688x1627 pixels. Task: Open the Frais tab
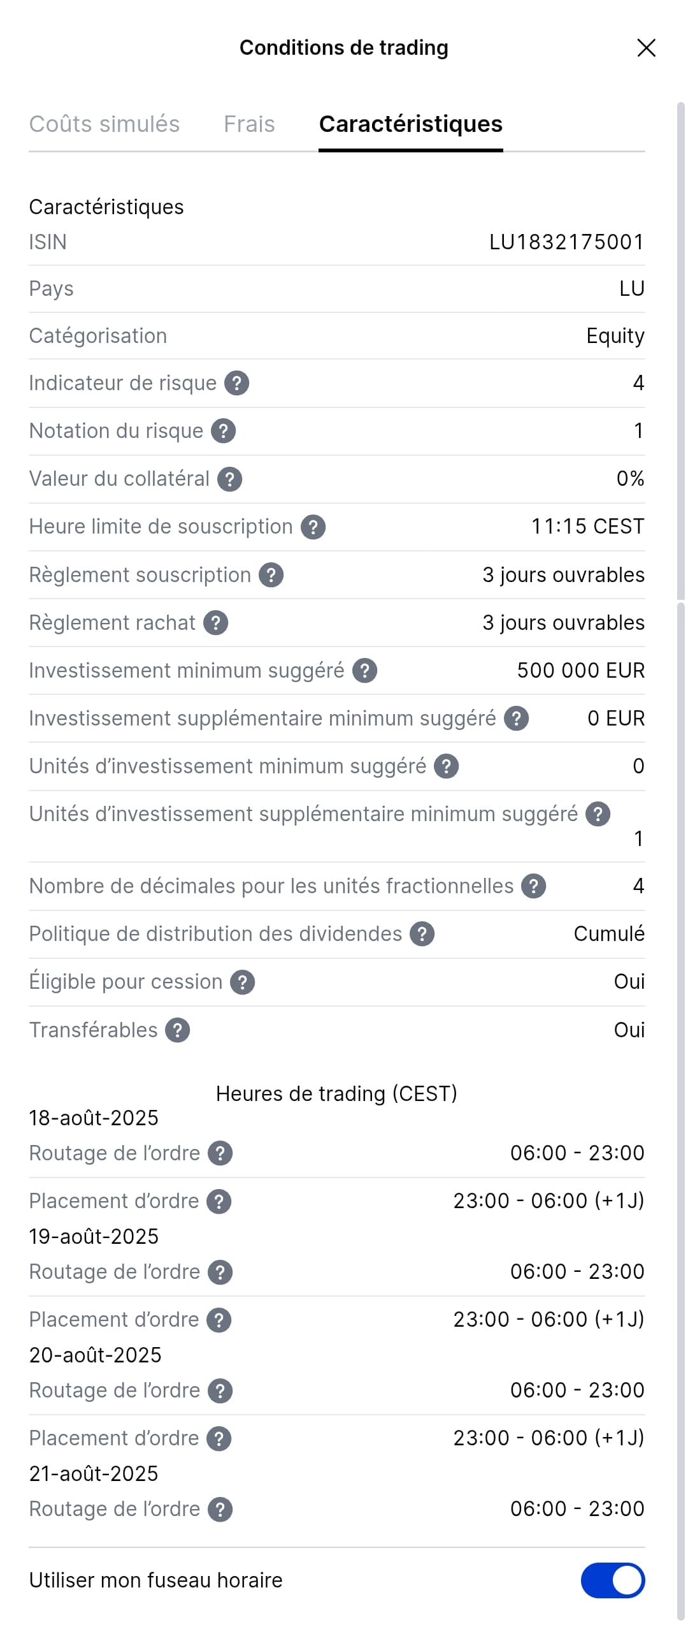coord(249,124)
